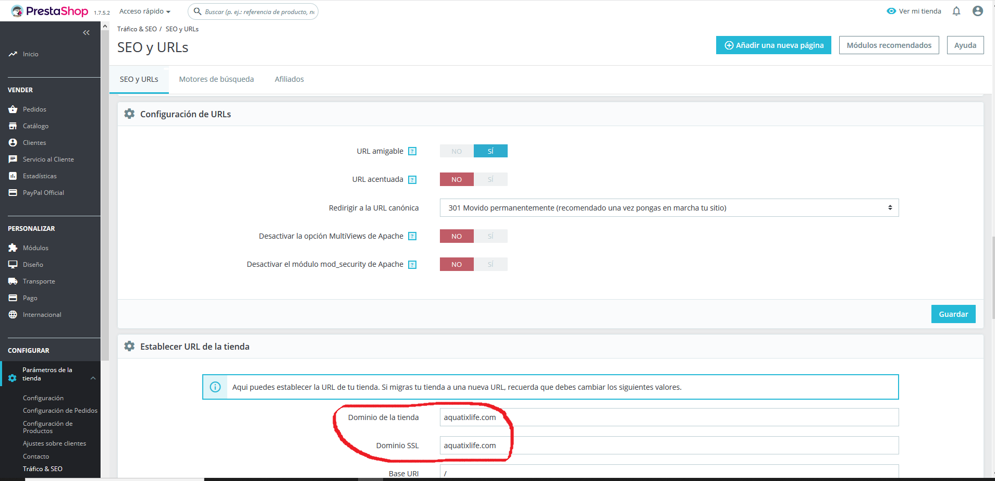Switch to the Motores de búsqueda tab
Screen dimensions: 995x481
coord(216,79)
